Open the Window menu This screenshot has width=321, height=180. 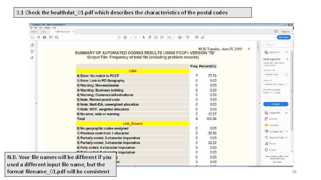[47, 28]
